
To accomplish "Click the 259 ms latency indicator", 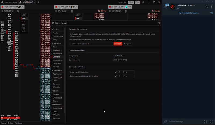I will coord(102,11).
